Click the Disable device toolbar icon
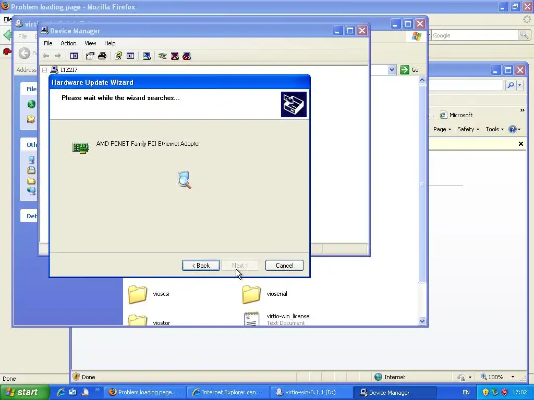This screenshot has width=534, height=400. click(187, 56)
